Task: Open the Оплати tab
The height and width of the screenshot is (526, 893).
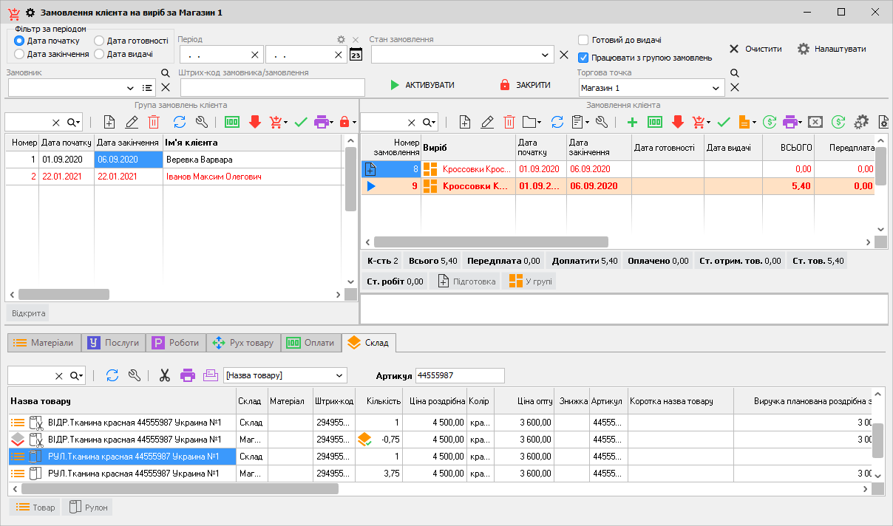Action: point(310,343)
